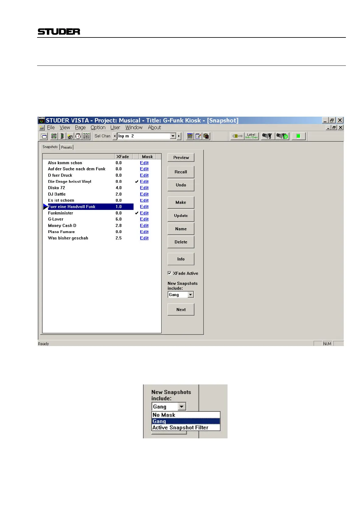
Task: Open the About menu
Action: coord(154,128)
